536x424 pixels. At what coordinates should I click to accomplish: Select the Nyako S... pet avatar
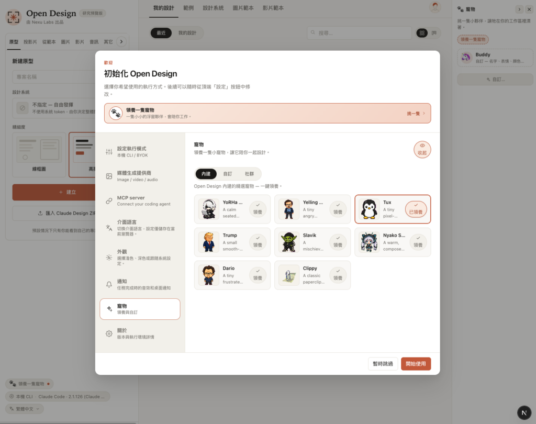(x=369, y=242)
